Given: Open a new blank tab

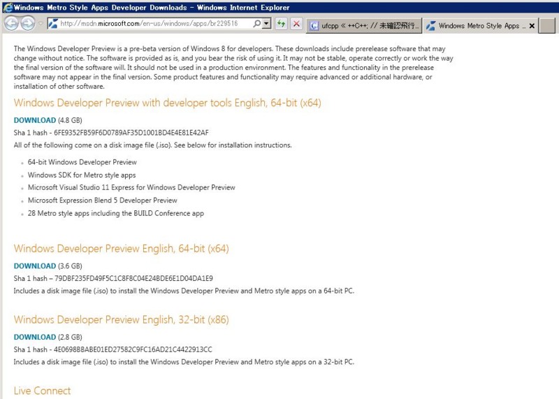Looking at the screenshot, I should tap(546, 26).
